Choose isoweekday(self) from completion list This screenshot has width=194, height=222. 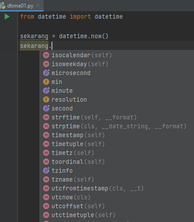(117, 64)
